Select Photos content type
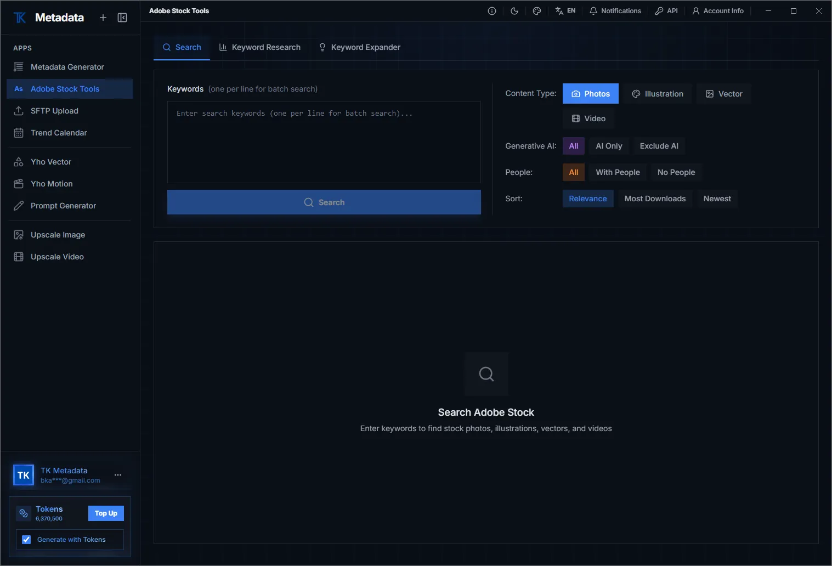Image resolution: width=832 pixels, height=566 pixels. (x=591, y=94)
